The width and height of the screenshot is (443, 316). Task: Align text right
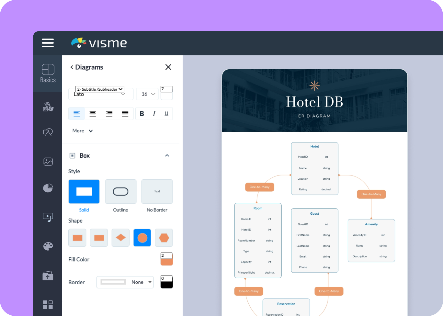(109, 114)
